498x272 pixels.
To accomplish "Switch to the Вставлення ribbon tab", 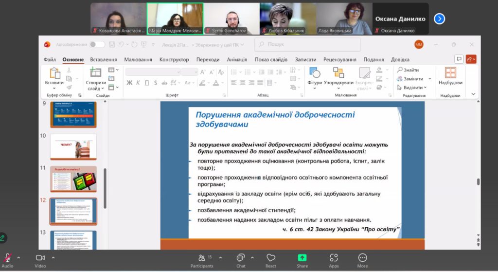I will tap(103, 60).
